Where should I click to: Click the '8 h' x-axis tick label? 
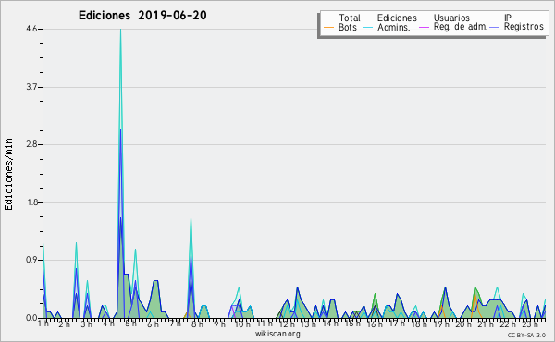point(198,324)
